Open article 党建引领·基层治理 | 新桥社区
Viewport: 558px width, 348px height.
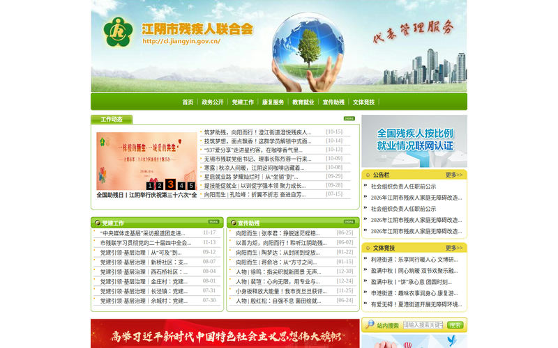144,262
